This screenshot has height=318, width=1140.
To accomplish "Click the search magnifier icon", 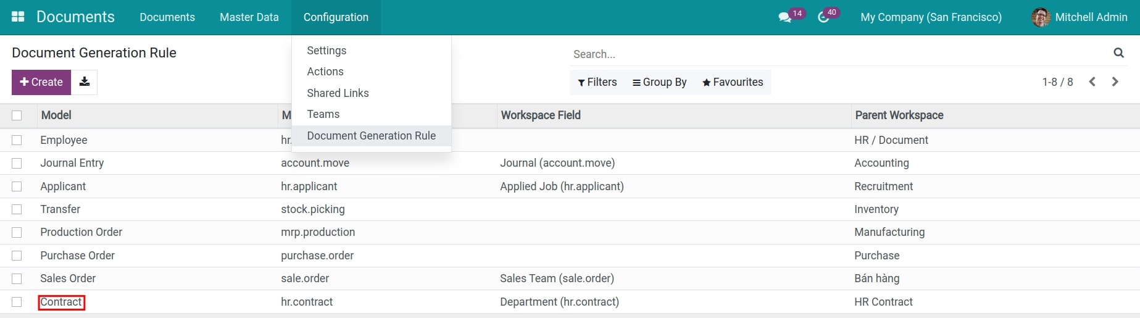I will point(1118,53).
